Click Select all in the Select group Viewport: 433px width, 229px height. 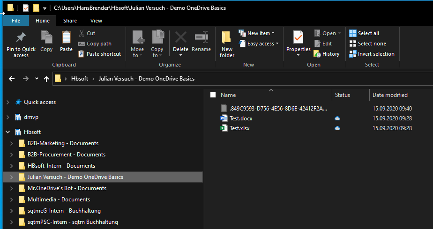[364, 33]
